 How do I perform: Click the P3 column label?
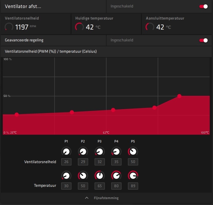(100, 141)
